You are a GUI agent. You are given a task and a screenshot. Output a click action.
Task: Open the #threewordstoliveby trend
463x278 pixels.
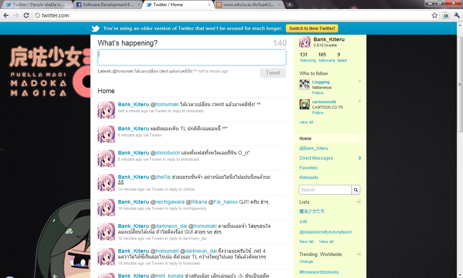[x=319, y=272]
